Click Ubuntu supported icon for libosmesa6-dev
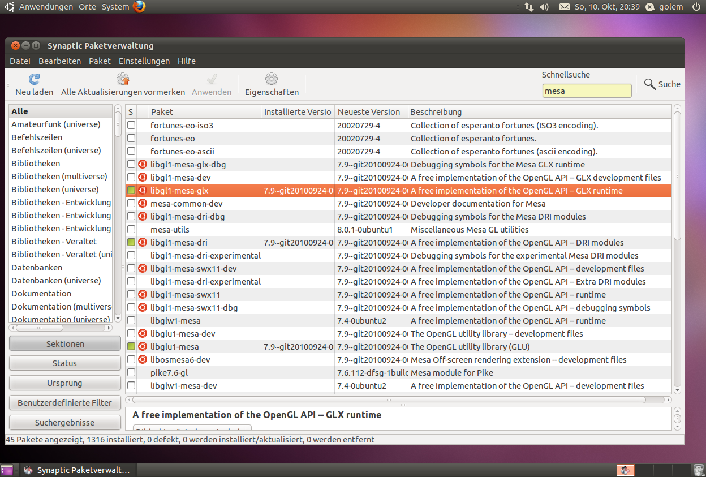 [x=143, y=359]
